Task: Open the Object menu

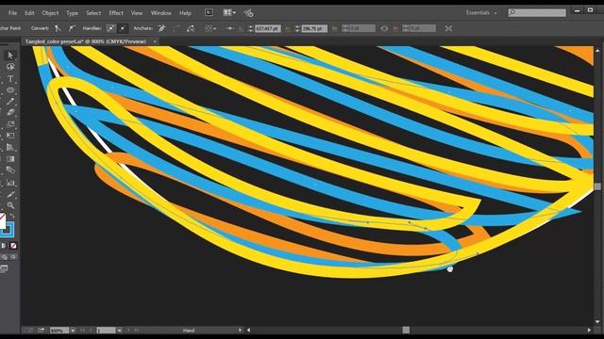Action: point(50,13)
